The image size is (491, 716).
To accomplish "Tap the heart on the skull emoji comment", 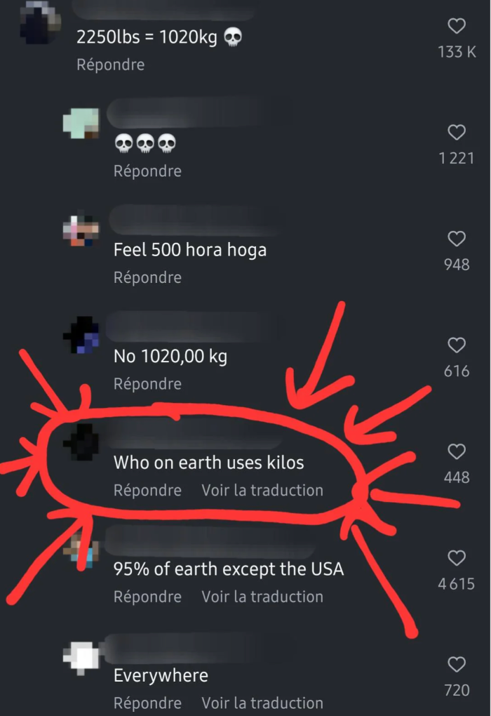I will (x=457, y=133).
